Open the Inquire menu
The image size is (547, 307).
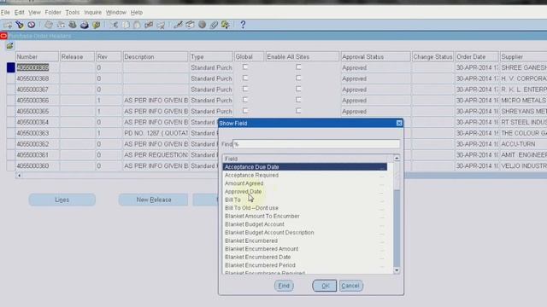pyautogui.click(x=93, y=13)
